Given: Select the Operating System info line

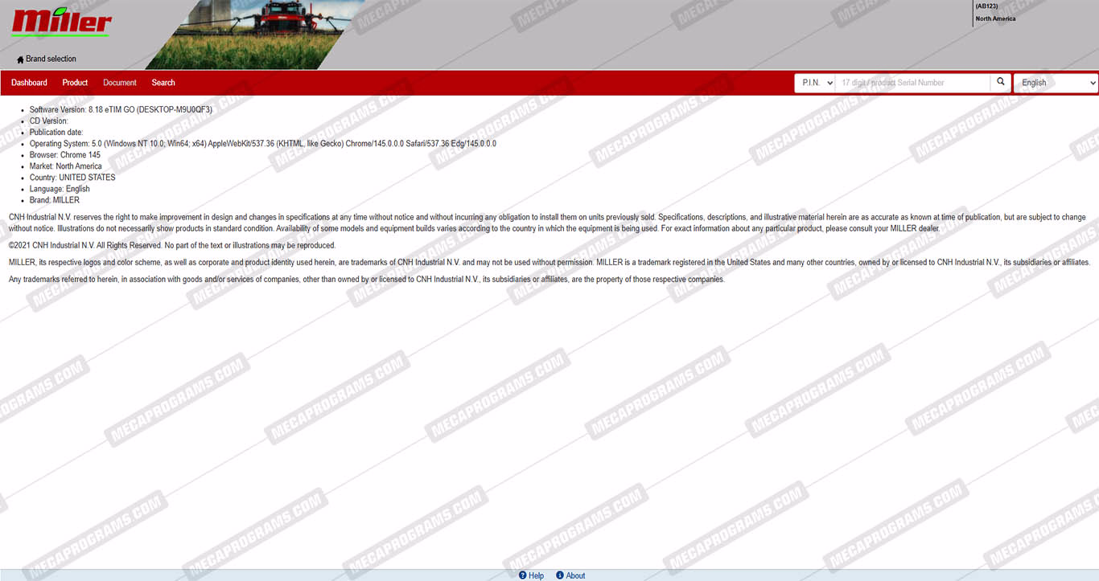Looking at the screenshot, I should pyautogui.click(x=263, y=144).
